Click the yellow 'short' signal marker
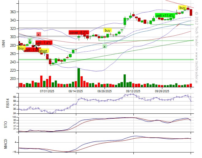202x158 pixels. 43,51
